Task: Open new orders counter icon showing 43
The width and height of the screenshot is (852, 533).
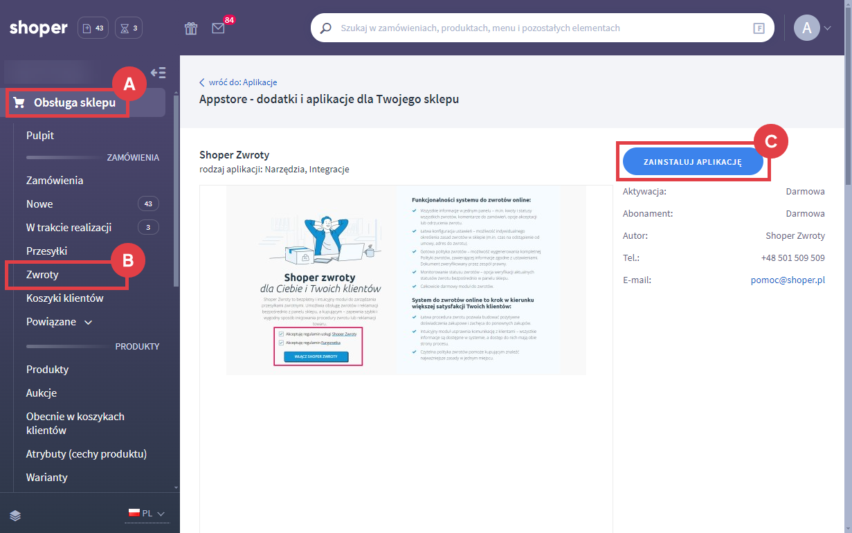Action: 93,28
